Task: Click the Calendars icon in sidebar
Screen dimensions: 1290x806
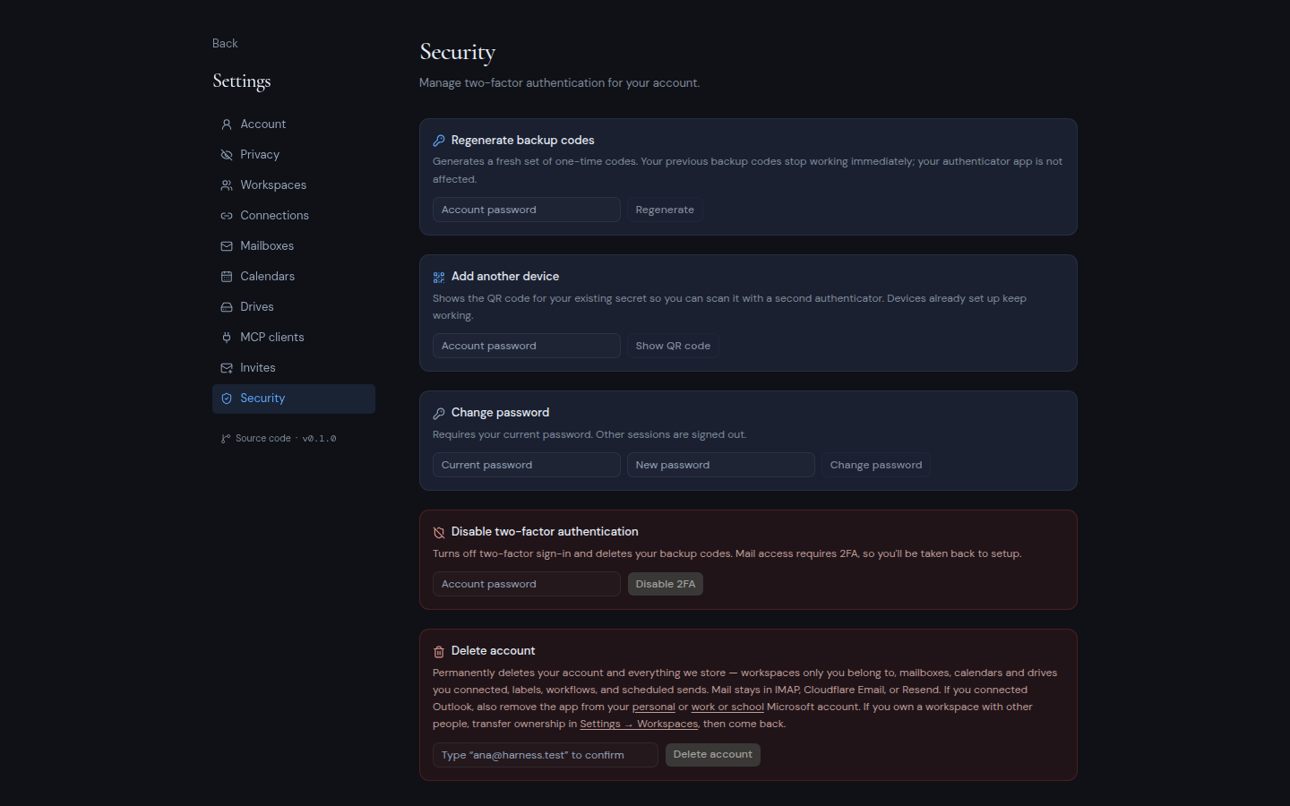Action: pos(227,277)
